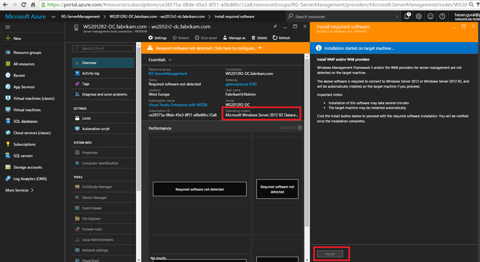
Task: Select the Overview menu item
Action: click(103, 63)
